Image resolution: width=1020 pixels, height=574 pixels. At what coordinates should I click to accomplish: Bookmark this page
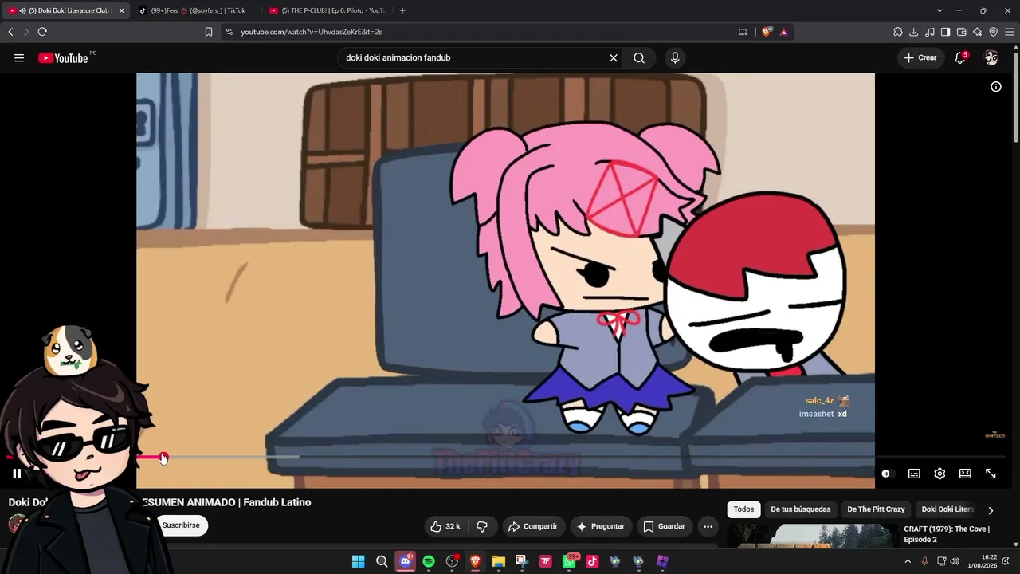point(209,32)
